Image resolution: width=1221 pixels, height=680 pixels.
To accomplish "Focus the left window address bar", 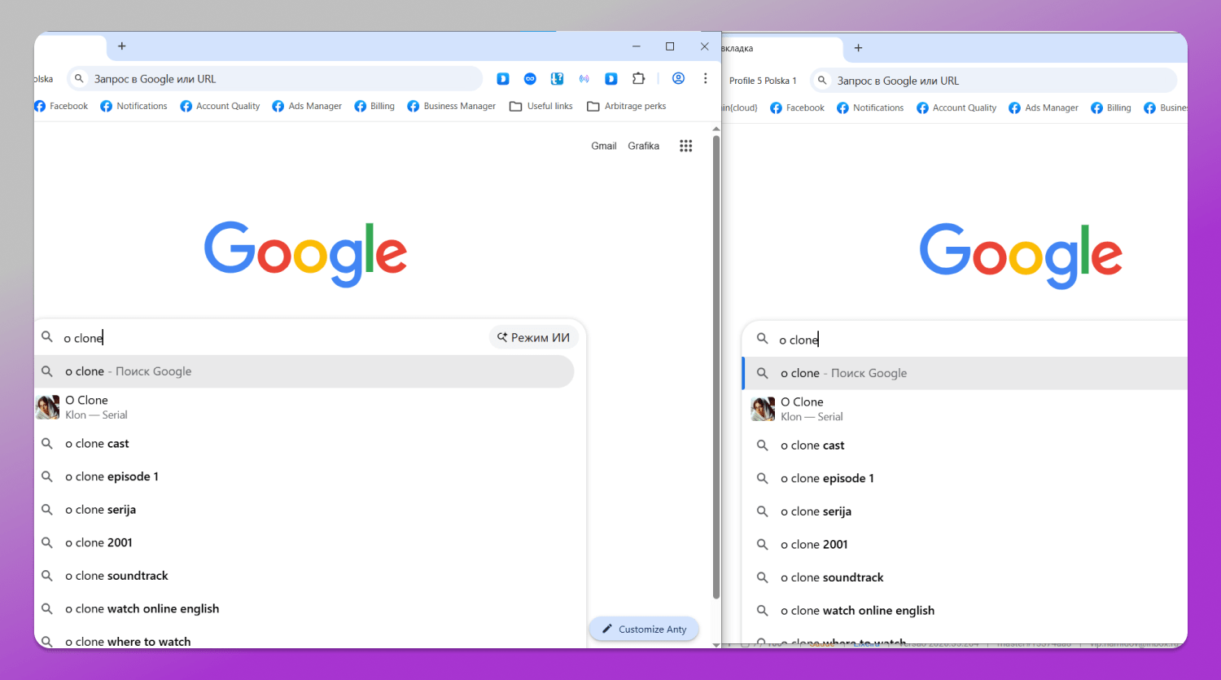I will pos(275,79).
